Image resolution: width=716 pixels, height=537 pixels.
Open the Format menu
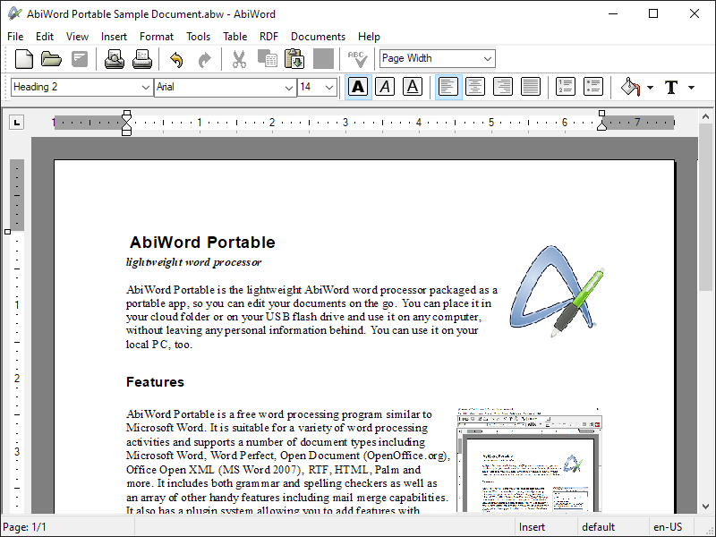pyautogui.click(x=157, y=37)
